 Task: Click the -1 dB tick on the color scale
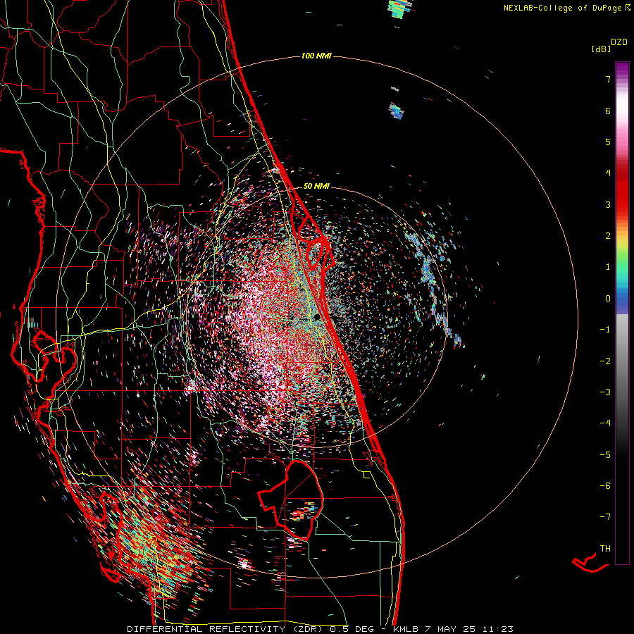pyautogui.click(x=605, y=330)
